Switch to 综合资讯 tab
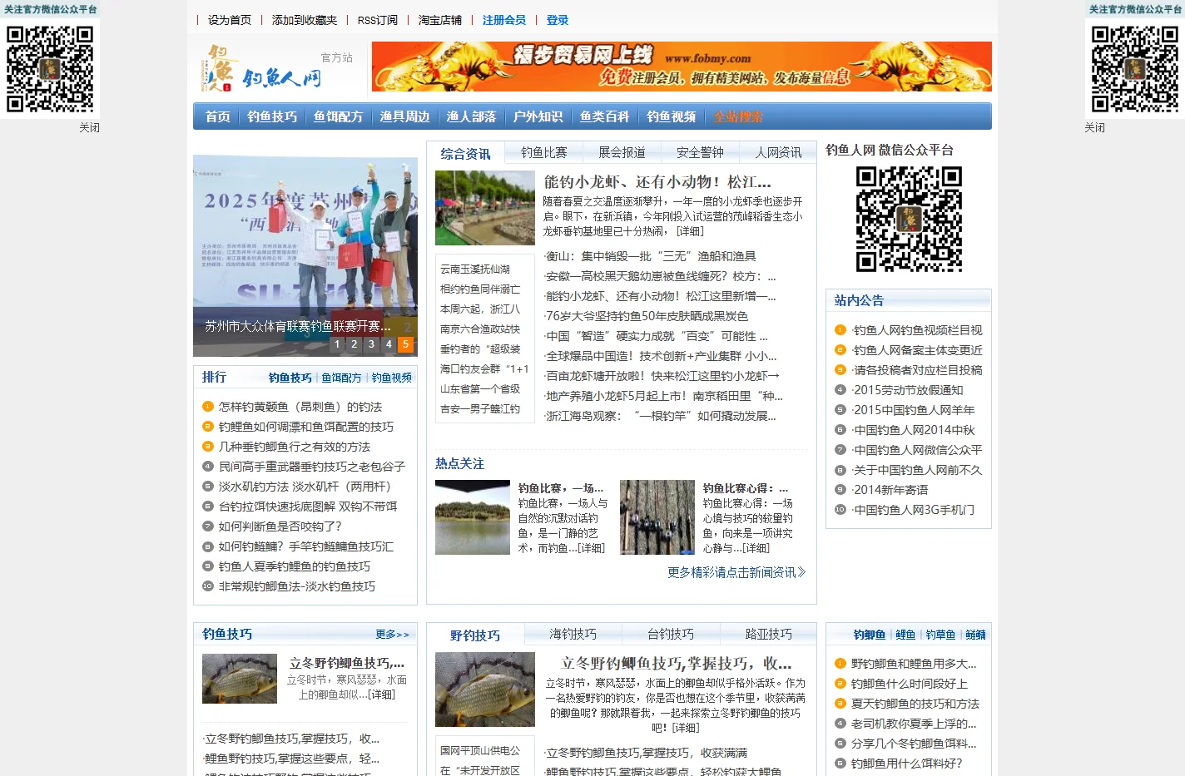The width and height of the screenshot is (1185, 776). pos(466,154)
